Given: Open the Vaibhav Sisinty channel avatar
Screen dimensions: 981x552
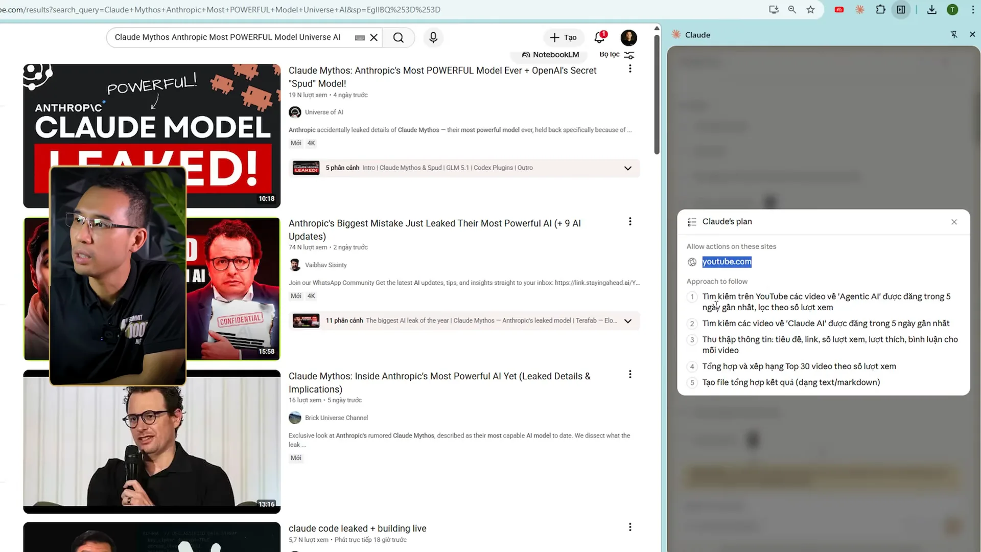Looking at the screenshot, I should point(295,265).
